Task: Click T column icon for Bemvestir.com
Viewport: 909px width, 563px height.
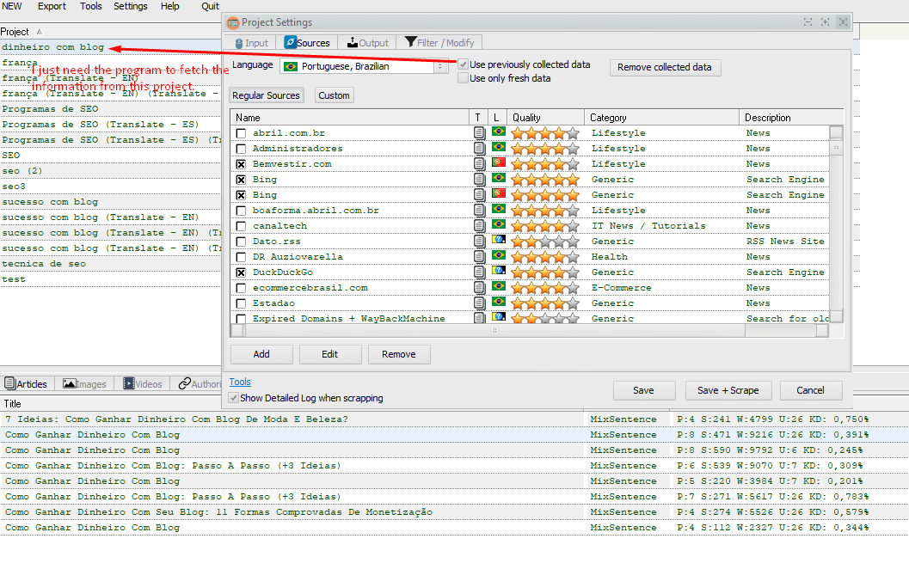Action: (479, 164)
